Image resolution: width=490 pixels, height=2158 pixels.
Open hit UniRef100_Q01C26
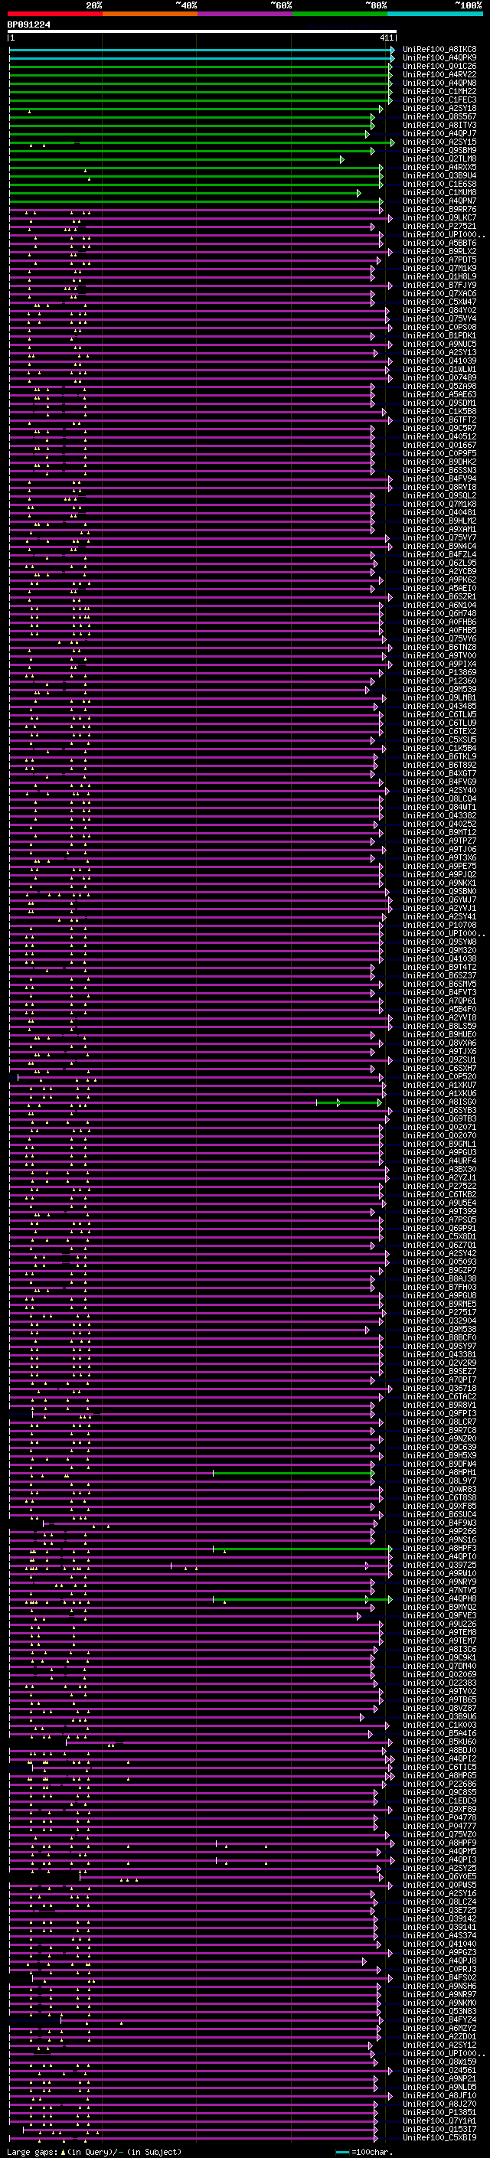pyautogui.click(x=439, y=66)
